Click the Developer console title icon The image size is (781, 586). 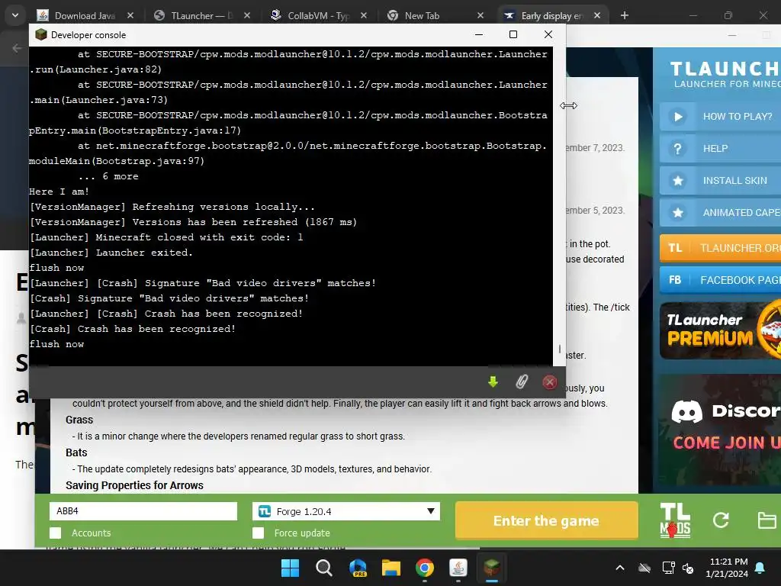coord(41,34)
